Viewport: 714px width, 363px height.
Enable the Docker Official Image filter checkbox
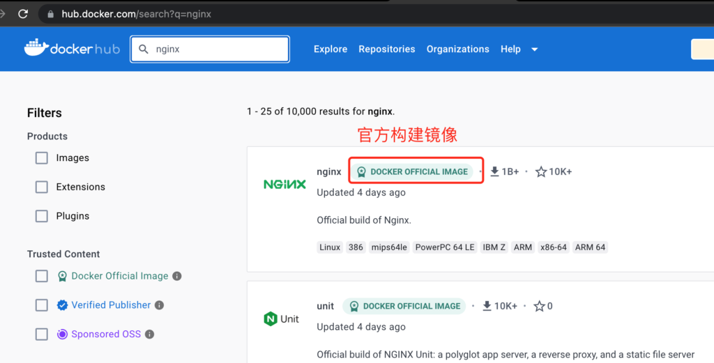click(41, 276)
